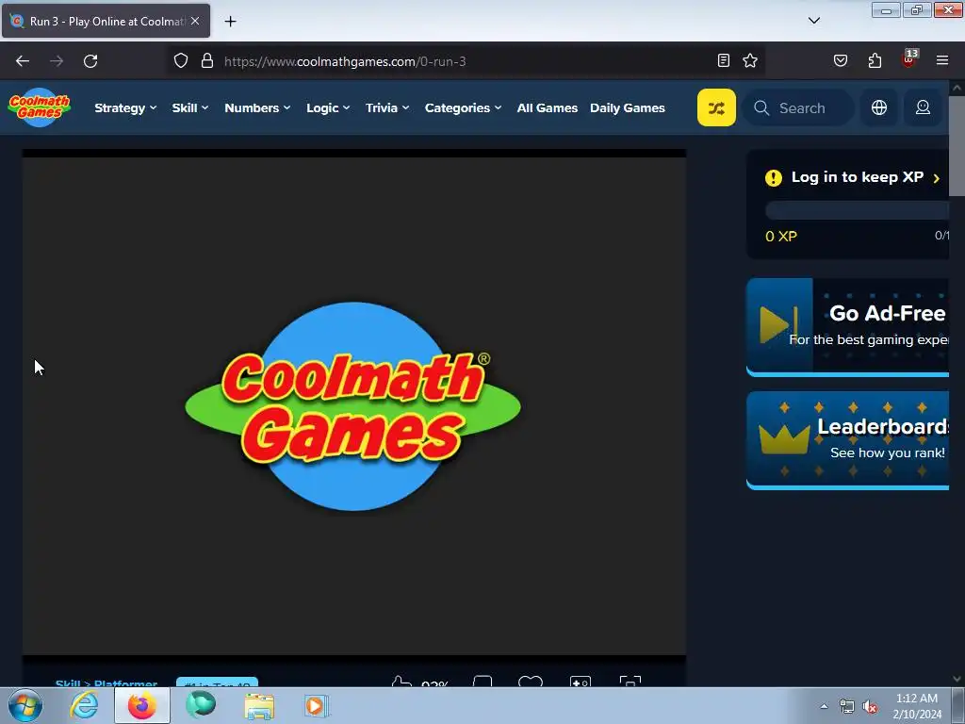Screen dimensions: 965x724
Task: Open the Firefox application hamburger menu
Action: click(942, 60)
